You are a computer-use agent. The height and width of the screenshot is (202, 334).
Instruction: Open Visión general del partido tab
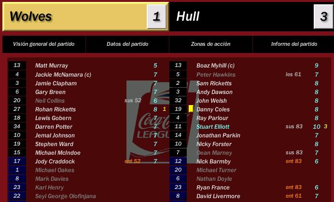44,44
